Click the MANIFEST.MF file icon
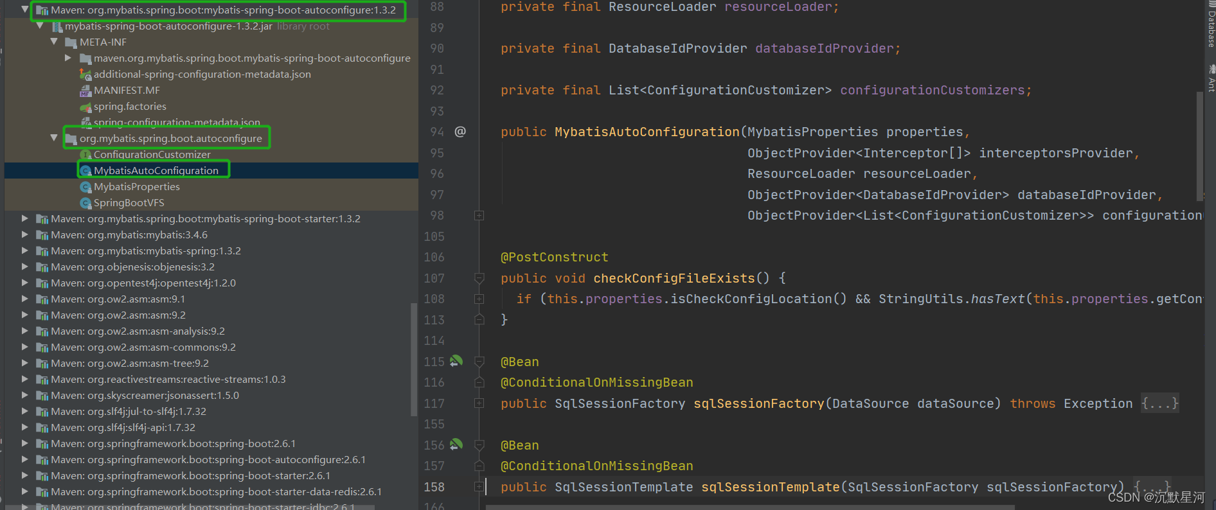 point(85,91)
